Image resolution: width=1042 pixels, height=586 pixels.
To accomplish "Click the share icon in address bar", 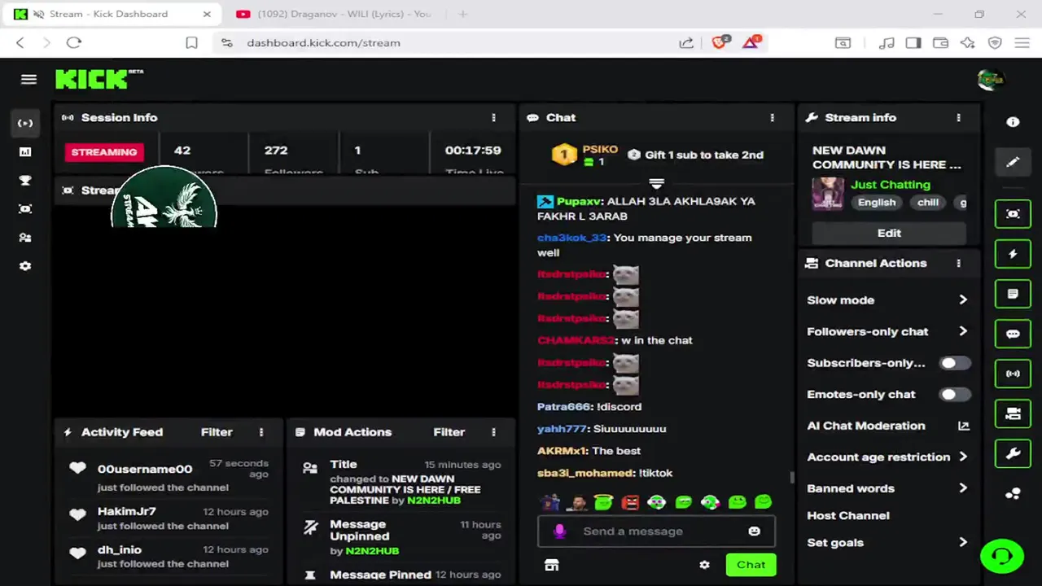I will coord(686,42).
